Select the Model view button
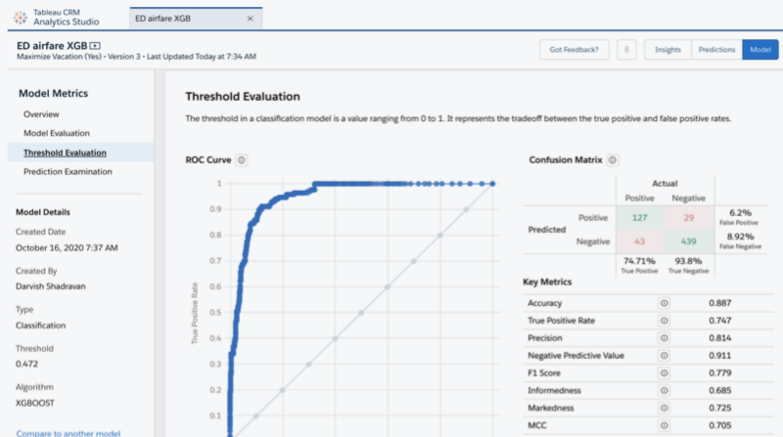This screenshot has height=437, width=783. tap(760, 50)
